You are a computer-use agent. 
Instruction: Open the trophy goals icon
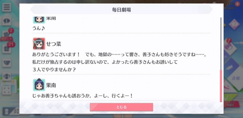pyautogui.click(x=6, y=76)
